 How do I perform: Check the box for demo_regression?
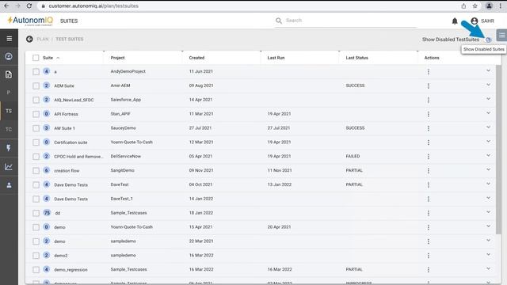[x=36, y=269]
